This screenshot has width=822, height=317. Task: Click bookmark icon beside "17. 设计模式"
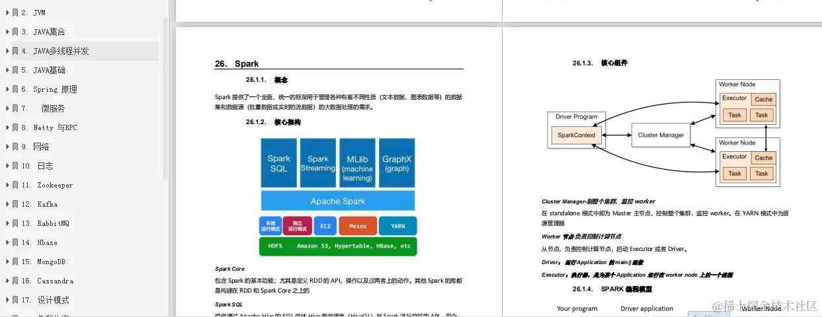[x=15, y=300]
